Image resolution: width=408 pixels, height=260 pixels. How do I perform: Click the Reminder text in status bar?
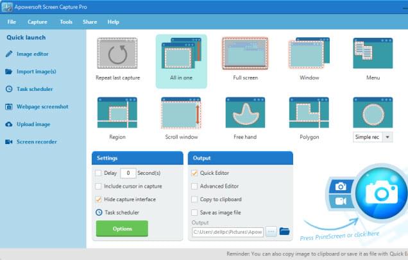(x=317, y=254)
